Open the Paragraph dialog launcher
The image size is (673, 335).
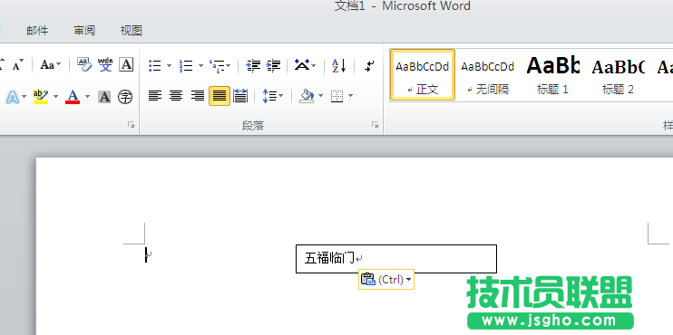pos(376,125)
